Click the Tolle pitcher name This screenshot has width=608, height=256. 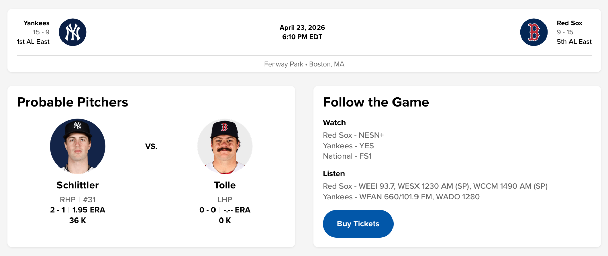click(225, 185)
